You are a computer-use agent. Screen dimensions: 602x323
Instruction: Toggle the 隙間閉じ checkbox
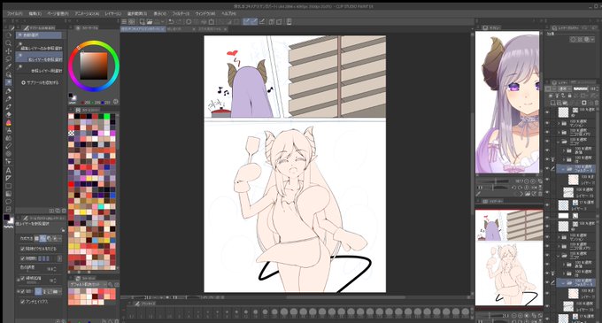pos(22,258)
